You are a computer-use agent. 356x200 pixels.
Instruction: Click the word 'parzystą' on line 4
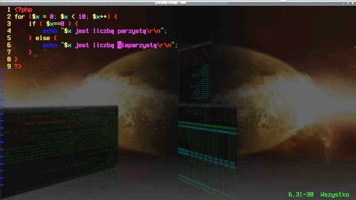(x=132, y=31)
